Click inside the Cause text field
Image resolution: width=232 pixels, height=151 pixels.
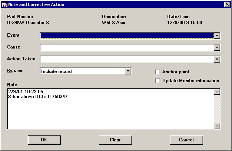click(x=126, y=47)
